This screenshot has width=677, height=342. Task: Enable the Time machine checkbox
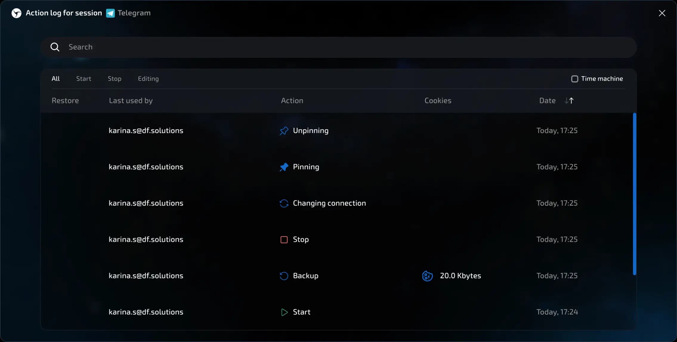[574, 78]
